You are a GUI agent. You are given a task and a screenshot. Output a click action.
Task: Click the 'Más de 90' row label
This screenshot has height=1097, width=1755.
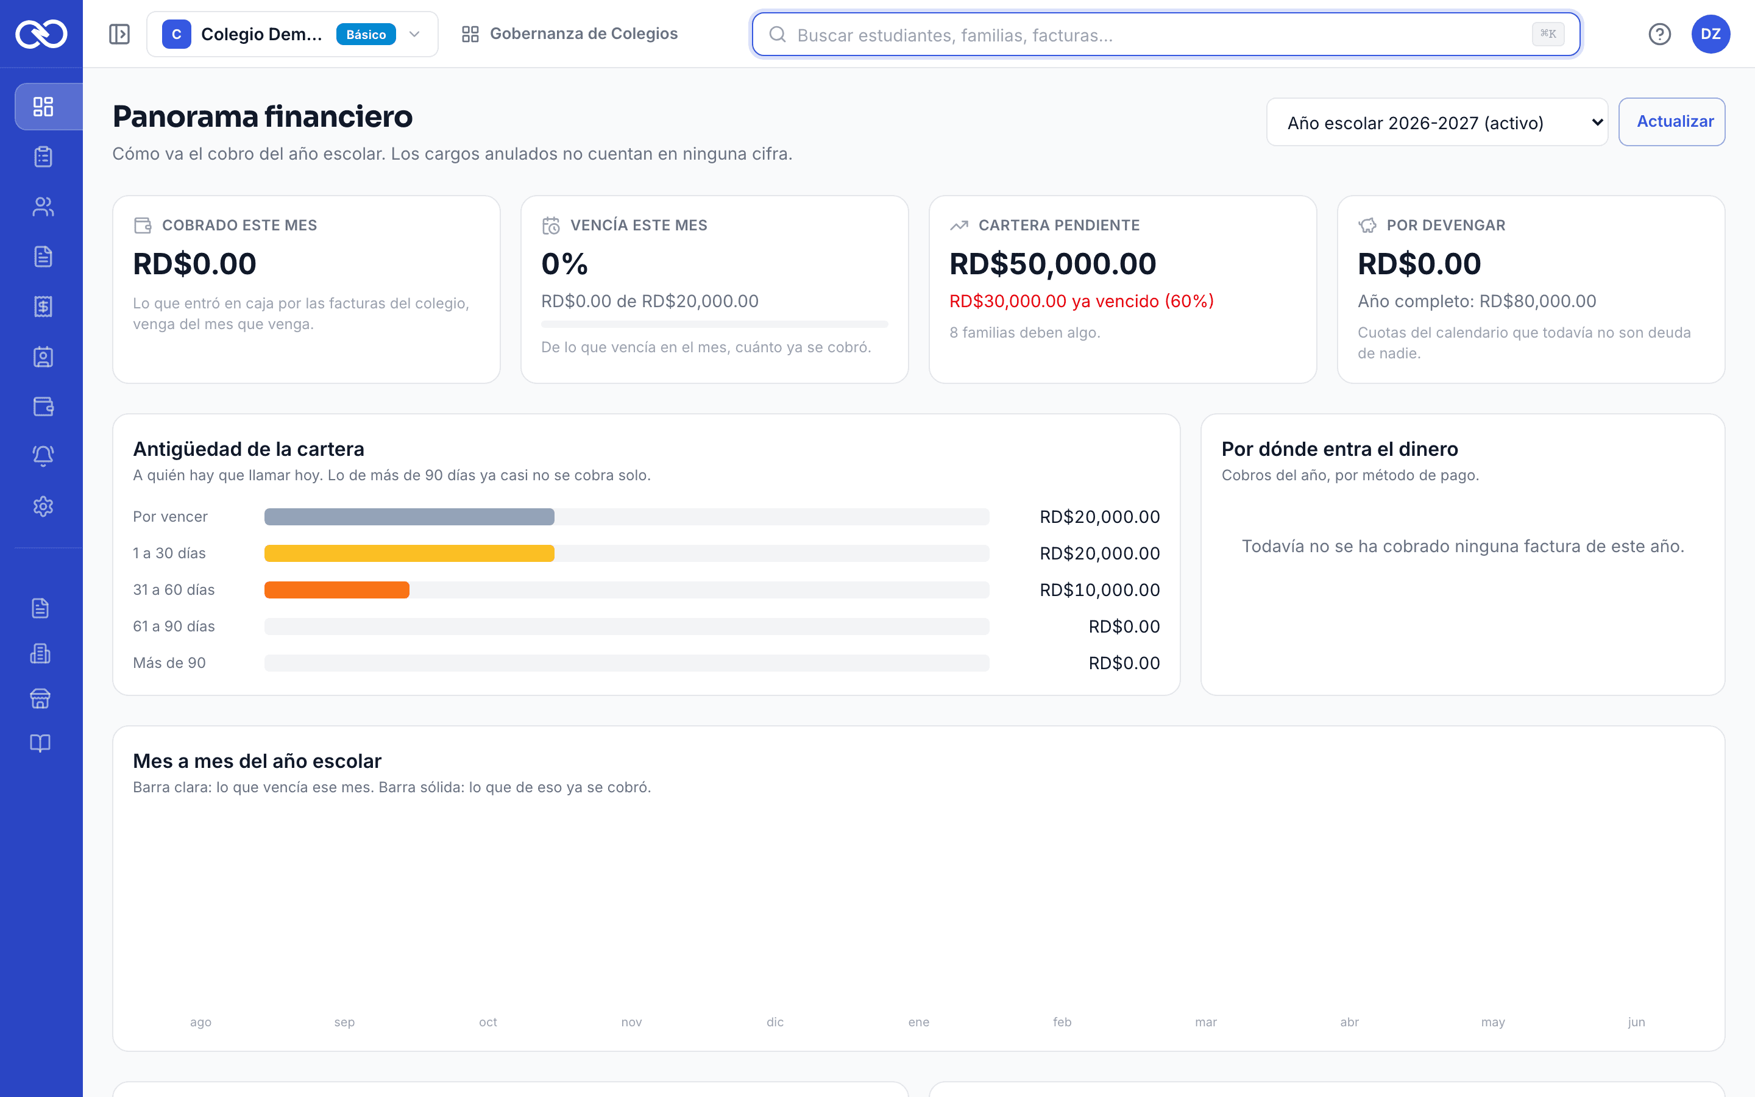(x=169, y=663)
